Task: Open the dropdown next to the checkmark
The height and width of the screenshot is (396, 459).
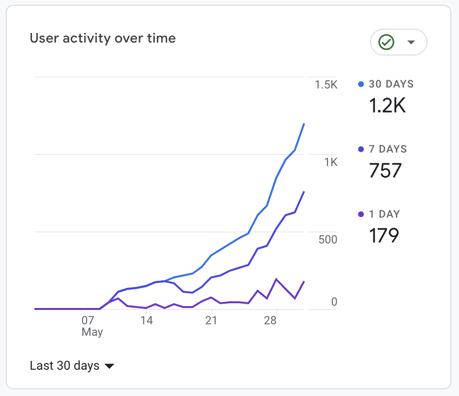Action: pos(412,42)
